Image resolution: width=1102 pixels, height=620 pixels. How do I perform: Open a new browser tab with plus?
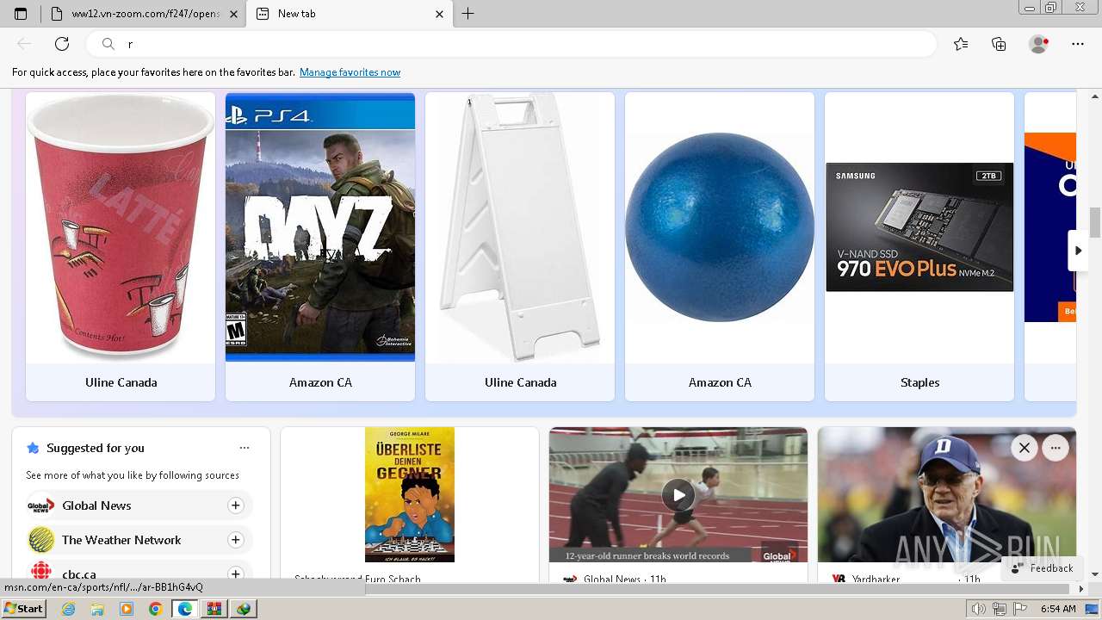point(467,14)
